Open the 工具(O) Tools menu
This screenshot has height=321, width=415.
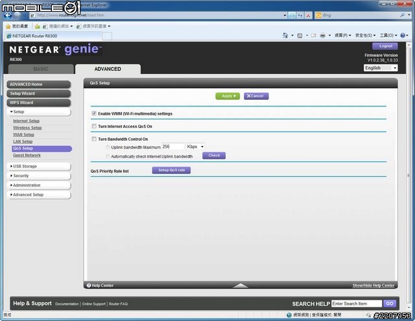388,35
